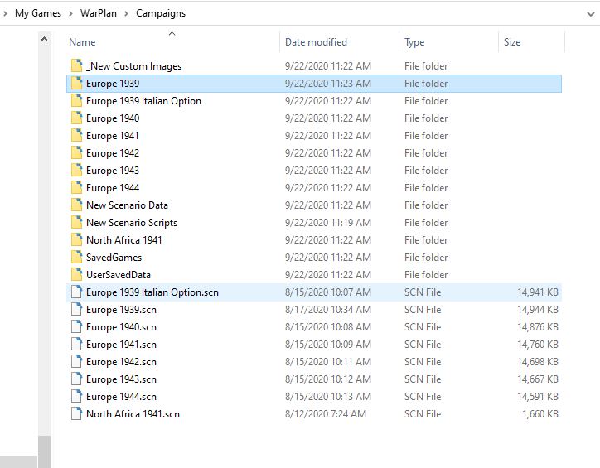Click date 9/22/2020 11:23 AM
The width and height of the screenshot is (600, 468).
point(328,84)
